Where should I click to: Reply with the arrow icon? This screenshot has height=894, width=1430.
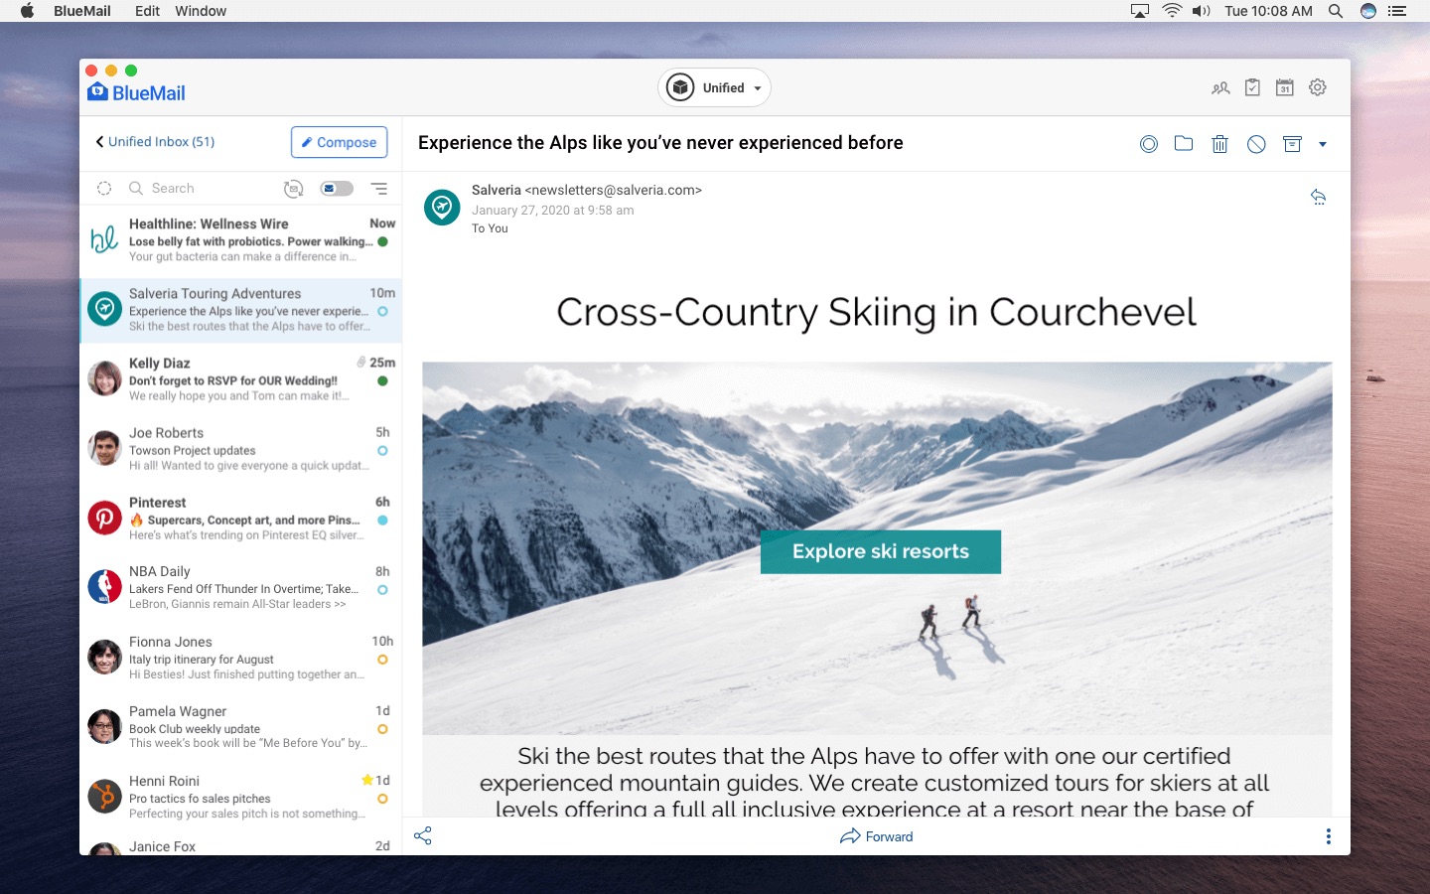(1318, 197)
